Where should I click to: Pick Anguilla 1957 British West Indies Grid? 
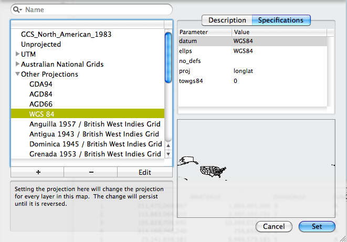point(96,124)
